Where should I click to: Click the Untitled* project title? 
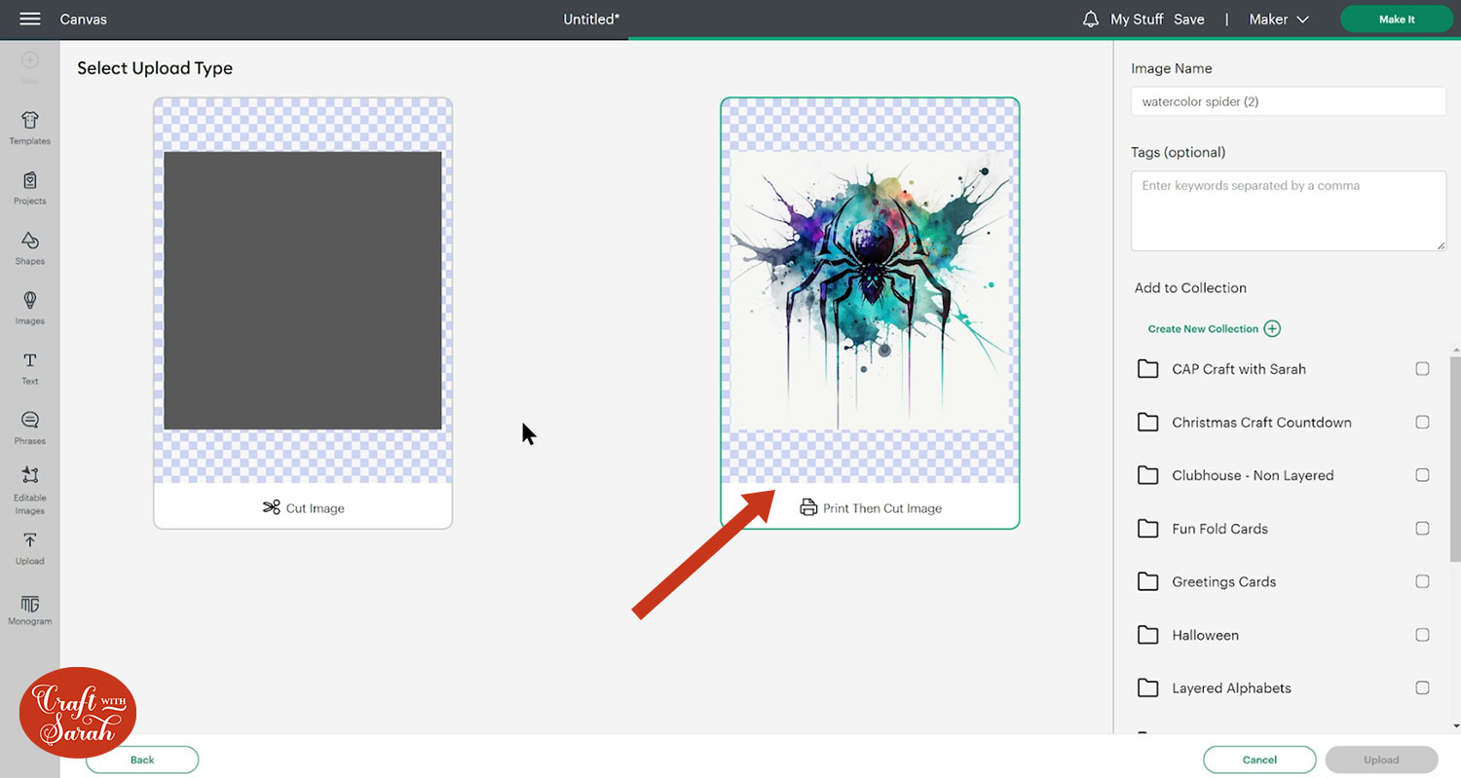tap(591, 19)
